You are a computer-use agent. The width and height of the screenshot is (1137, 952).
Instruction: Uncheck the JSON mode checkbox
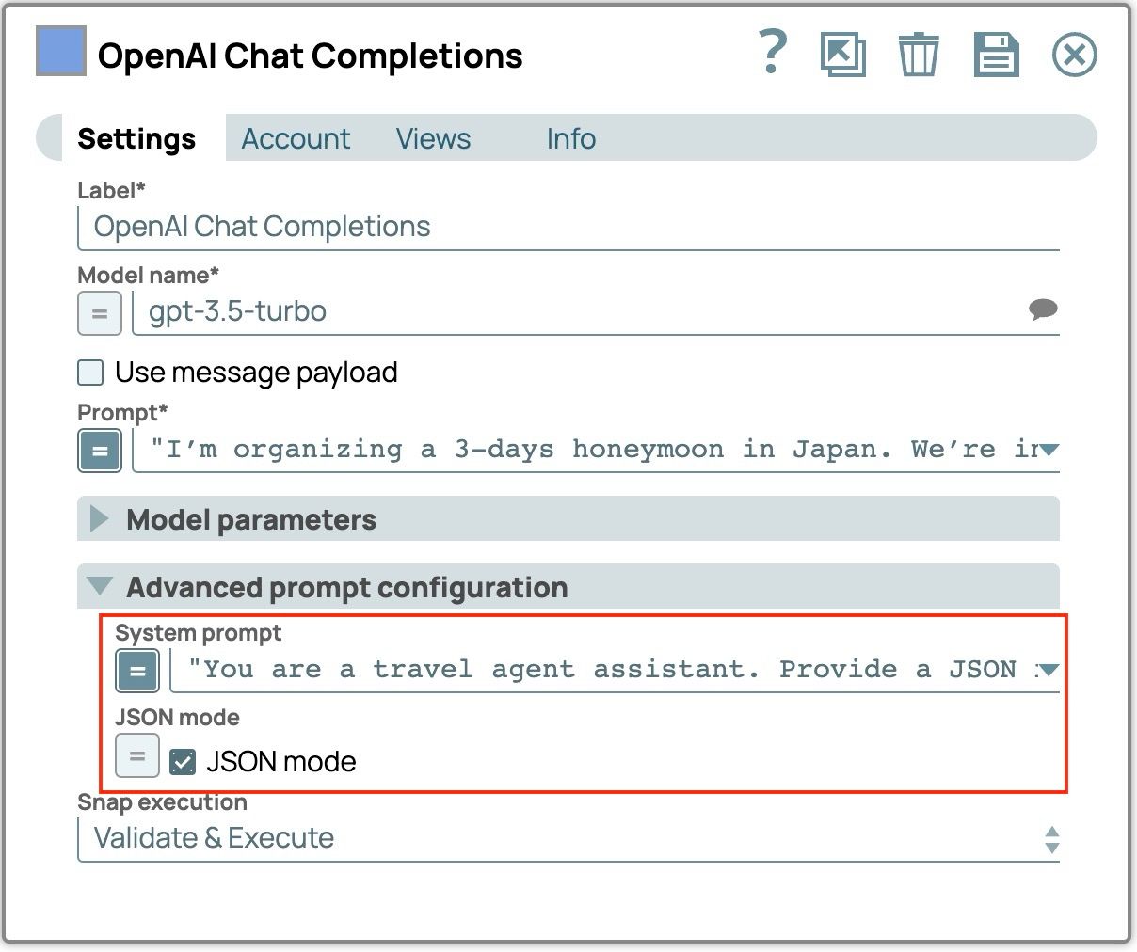point(183,761)
